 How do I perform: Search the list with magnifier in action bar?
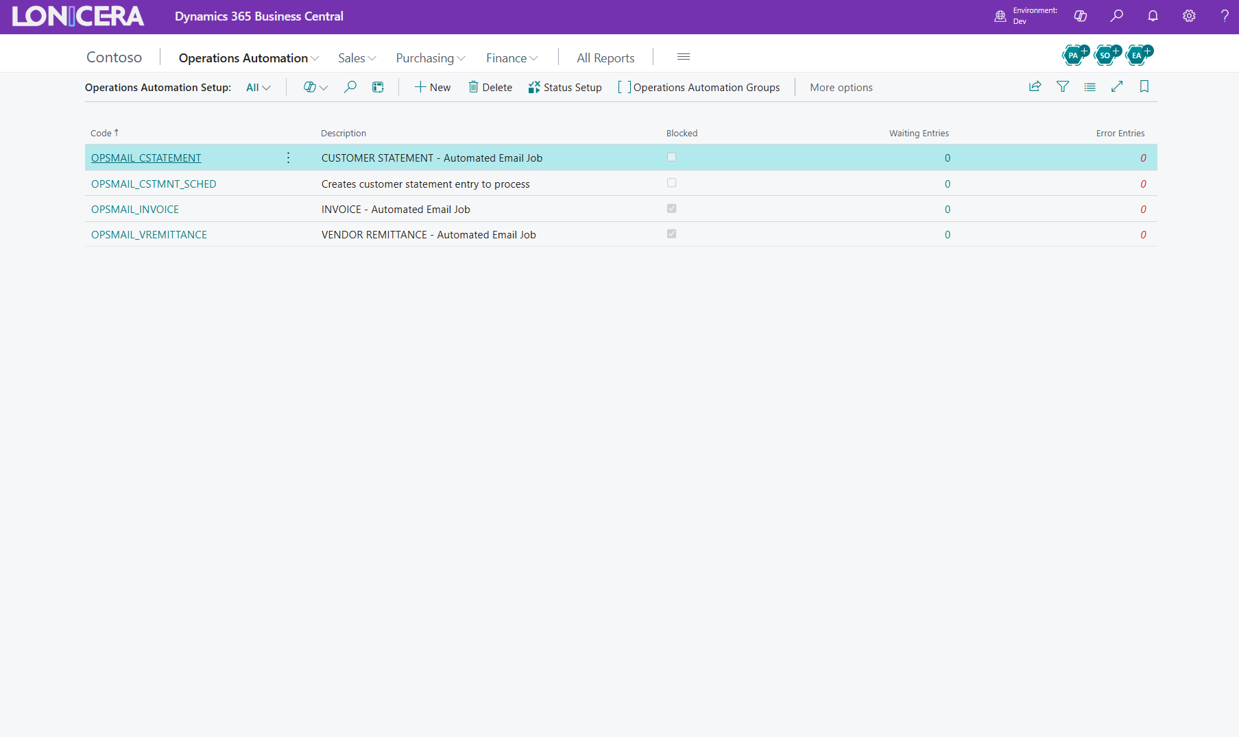pos(350,87)
